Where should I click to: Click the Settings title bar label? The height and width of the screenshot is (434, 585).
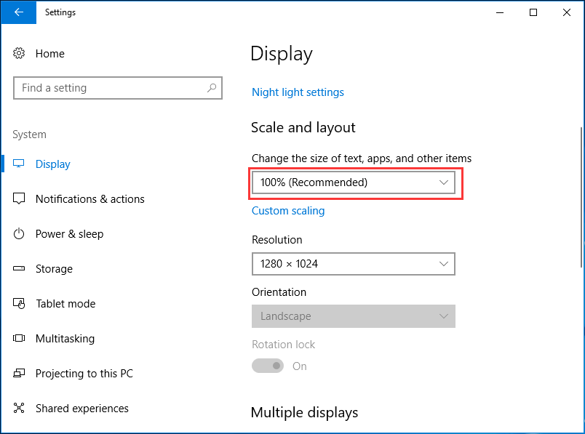tap(60, 12)
